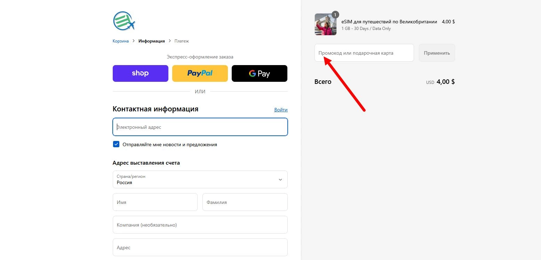The width and height of the screenshot is (541, 260).
Task: Pay with Shop Pay express button
Action: pyautogui.click(x=140, y=73)
